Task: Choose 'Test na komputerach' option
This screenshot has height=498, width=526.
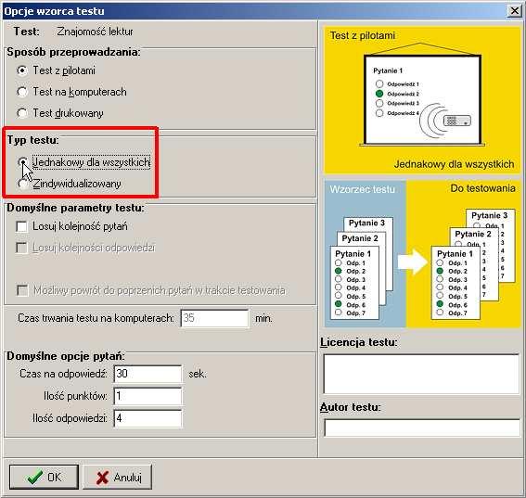Action: [22, 92]
